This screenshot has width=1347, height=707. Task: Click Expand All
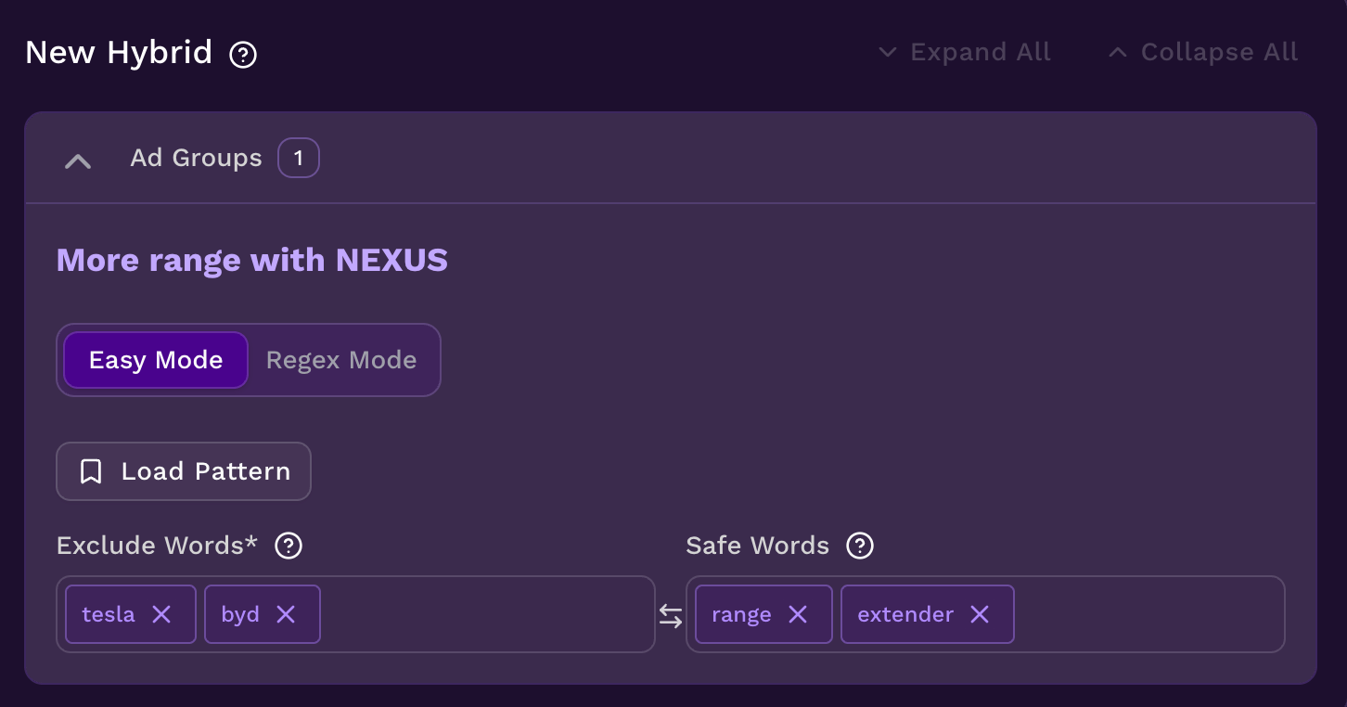click(965, 52)
